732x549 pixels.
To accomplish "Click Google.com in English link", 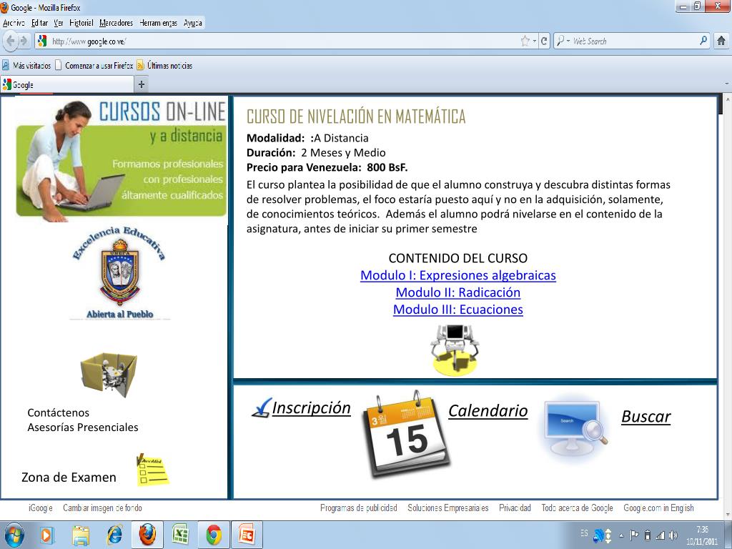I will click(658, 508).
